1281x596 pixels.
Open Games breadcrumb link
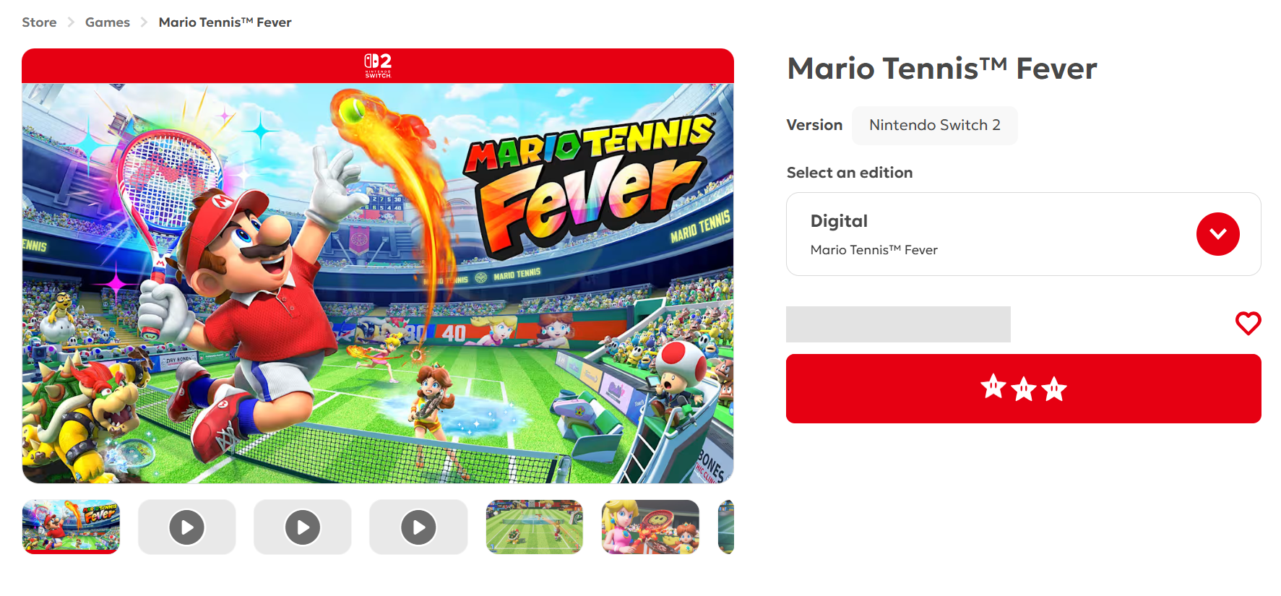coord(108,22)
